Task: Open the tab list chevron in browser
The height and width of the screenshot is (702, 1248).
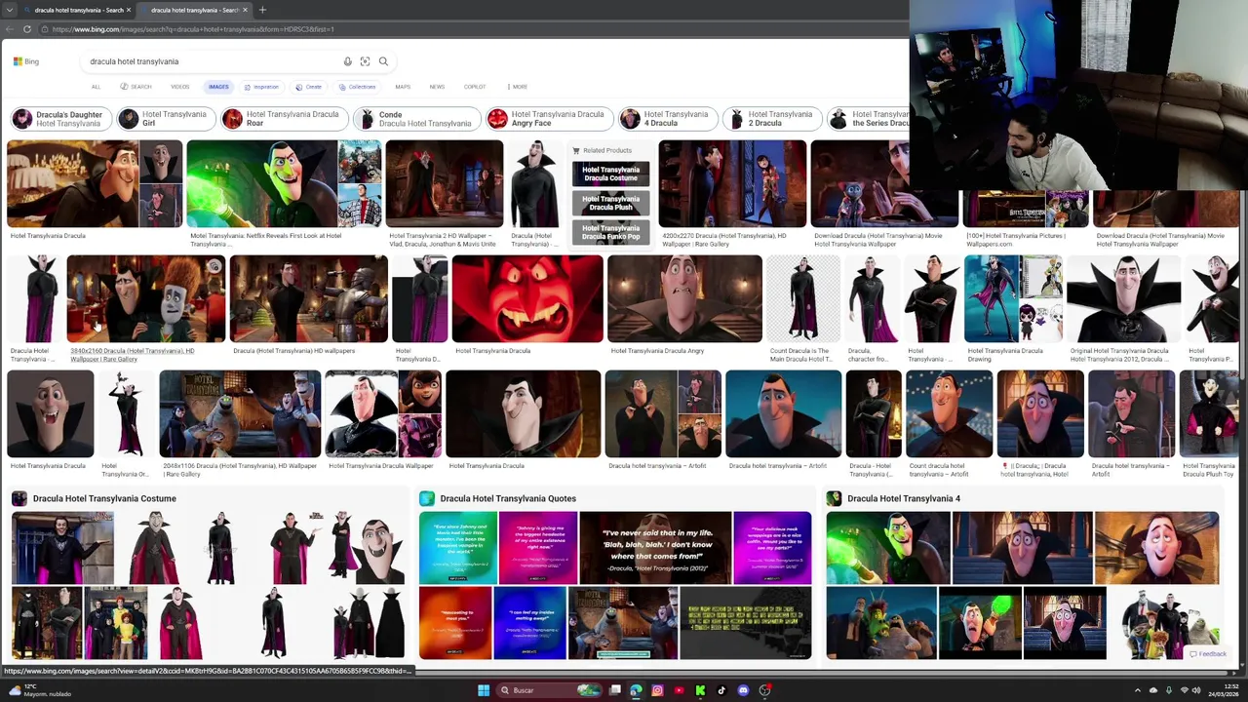Action: [10, 10]
